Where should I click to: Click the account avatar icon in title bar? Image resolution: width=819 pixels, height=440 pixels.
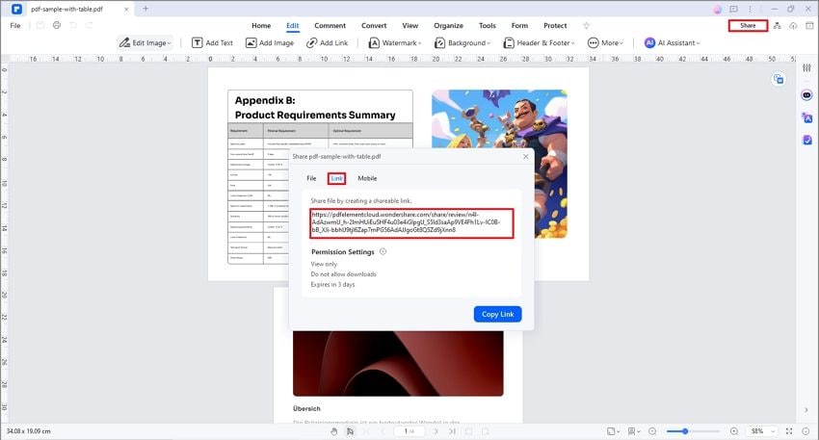718,9
